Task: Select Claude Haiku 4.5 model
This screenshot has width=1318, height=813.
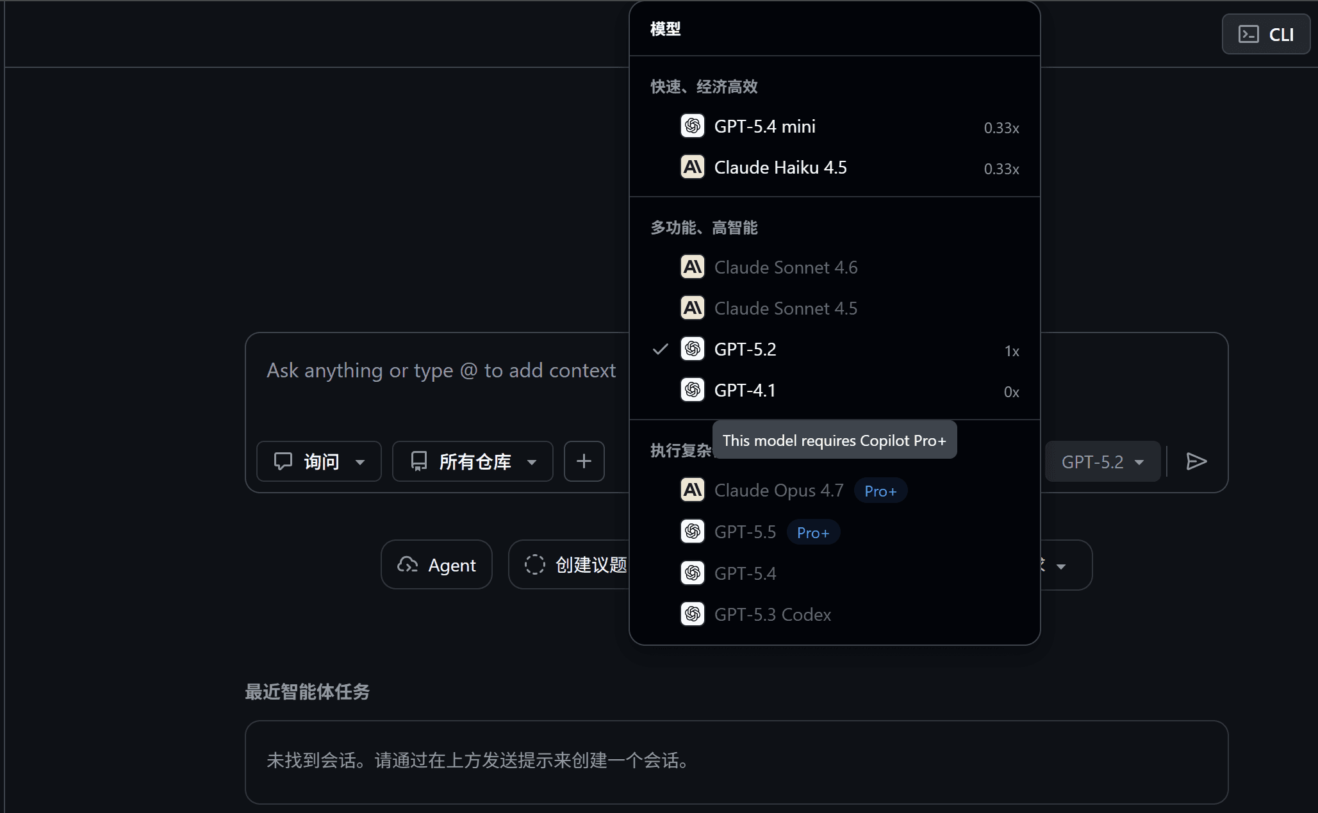Action: (x=834, y=167)
